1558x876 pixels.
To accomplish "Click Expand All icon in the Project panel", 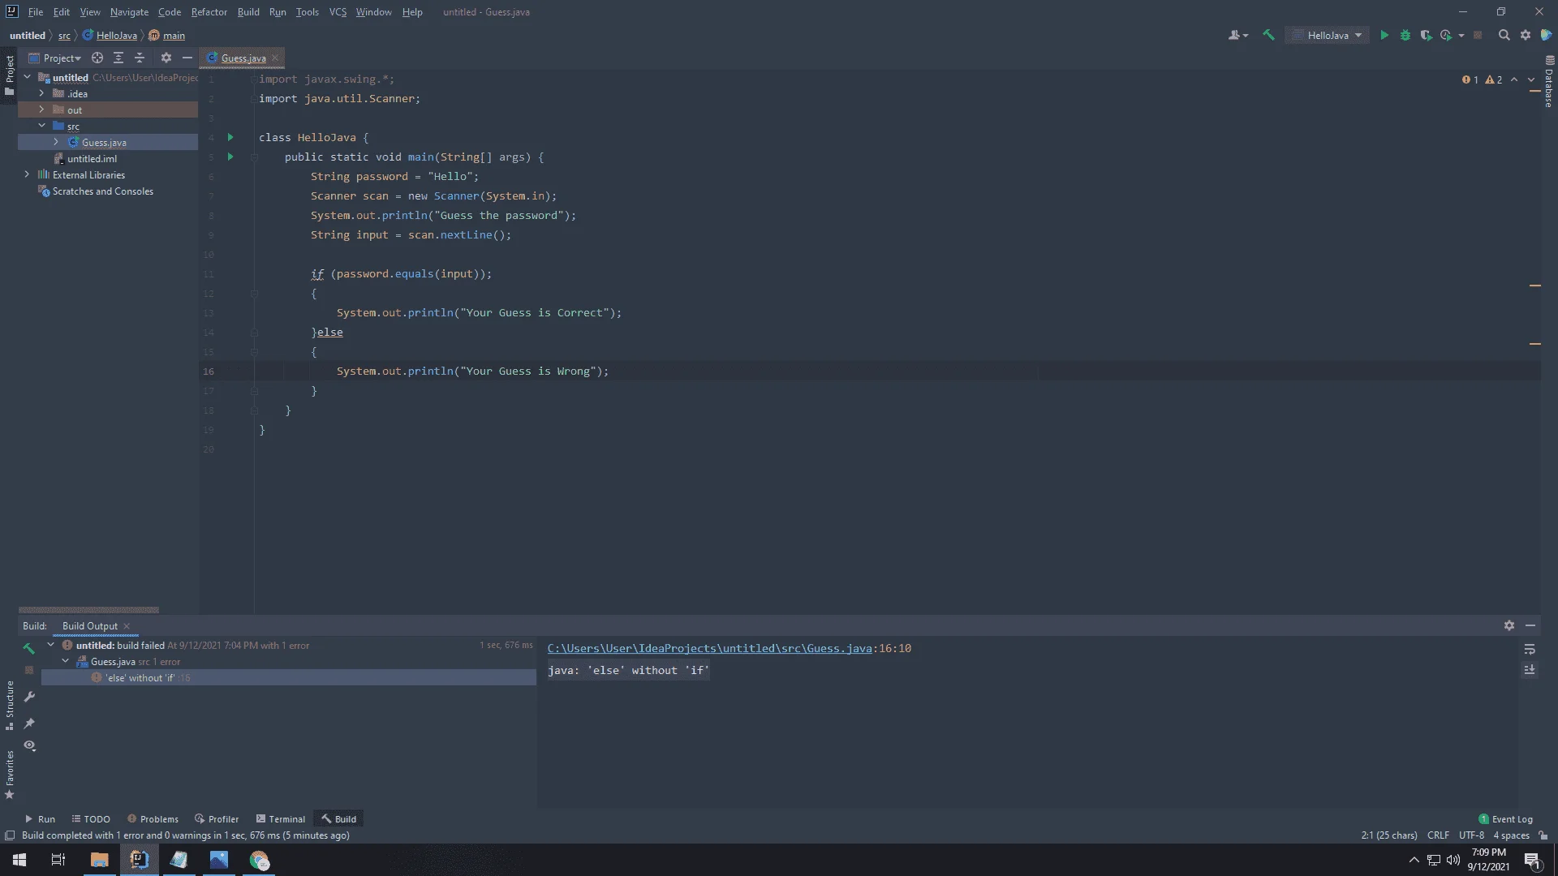I will 118,58.
